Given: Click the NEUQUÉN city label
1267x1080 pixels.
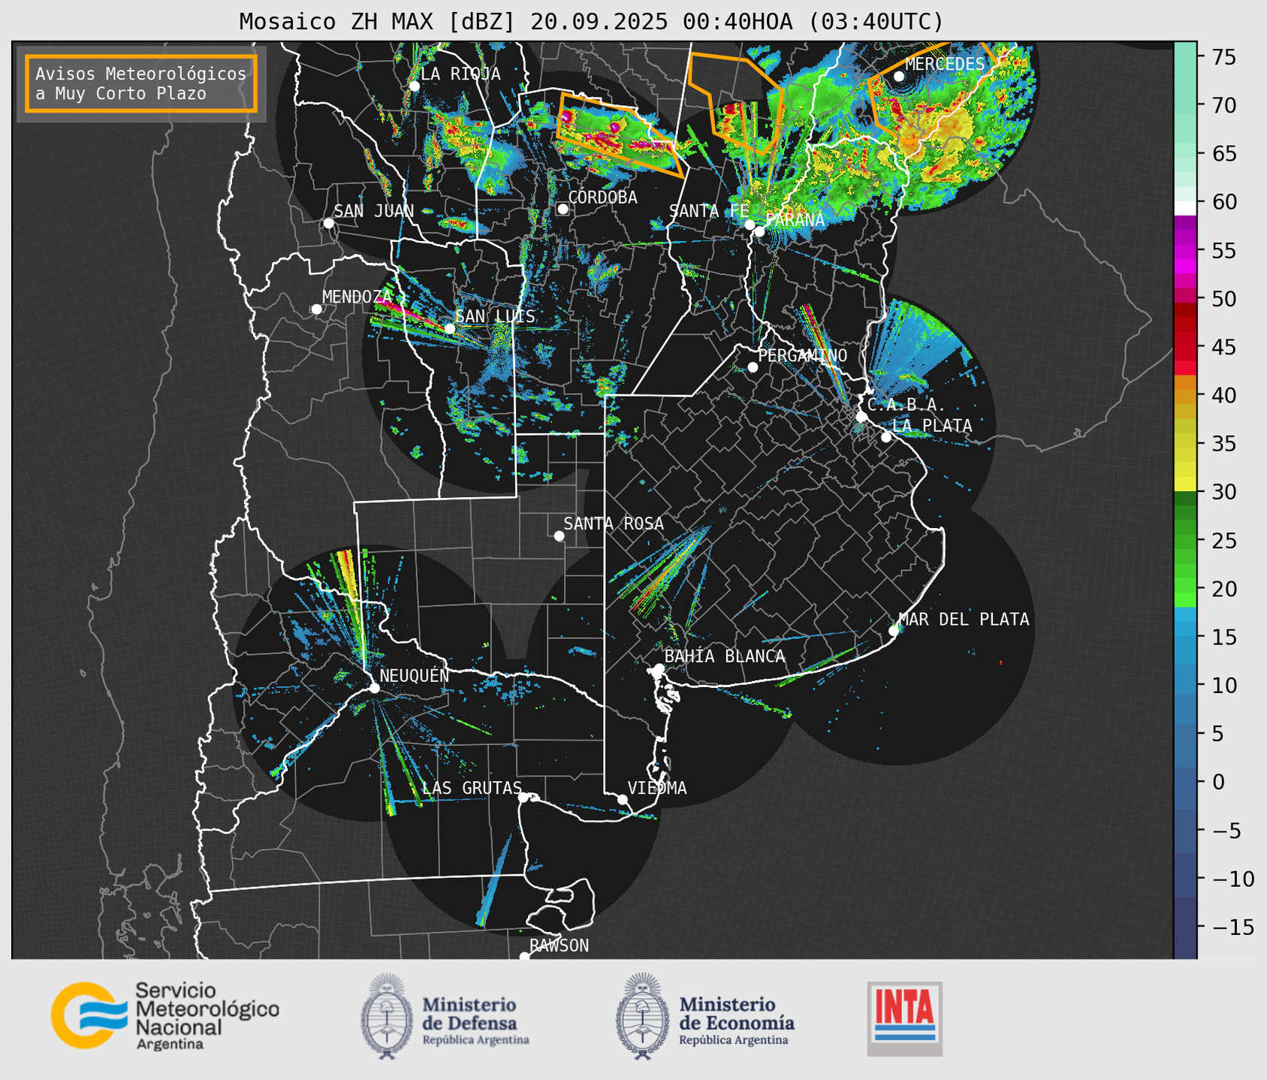Looking at the screenshot, I should tap(415, 675).
